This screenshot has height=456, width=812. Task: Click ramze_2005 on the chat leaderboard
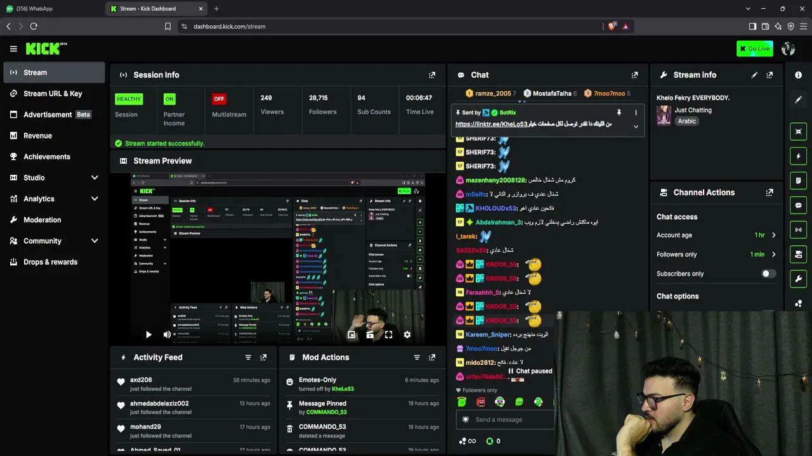coord(493,94)
